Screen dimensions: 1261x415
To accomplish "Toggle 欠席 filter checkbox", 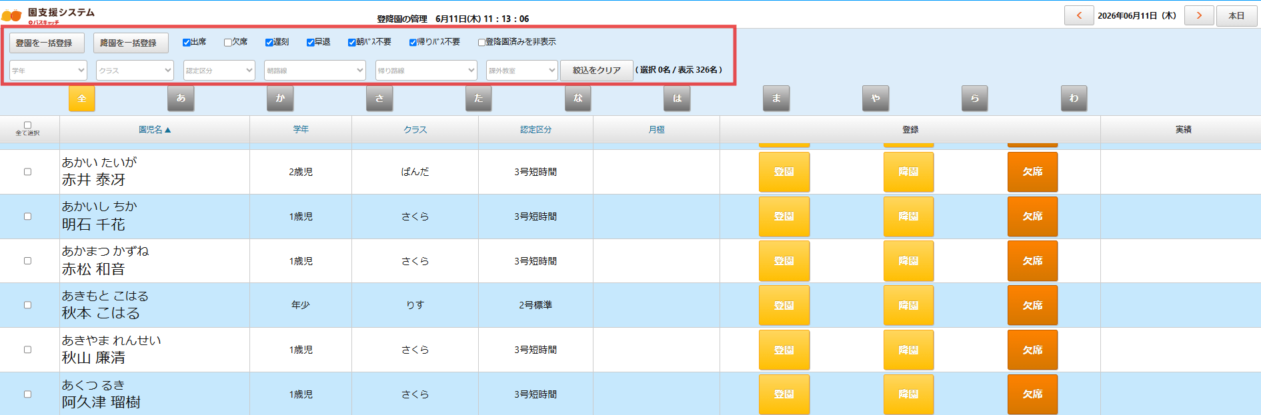I will (x=228, y=42).
